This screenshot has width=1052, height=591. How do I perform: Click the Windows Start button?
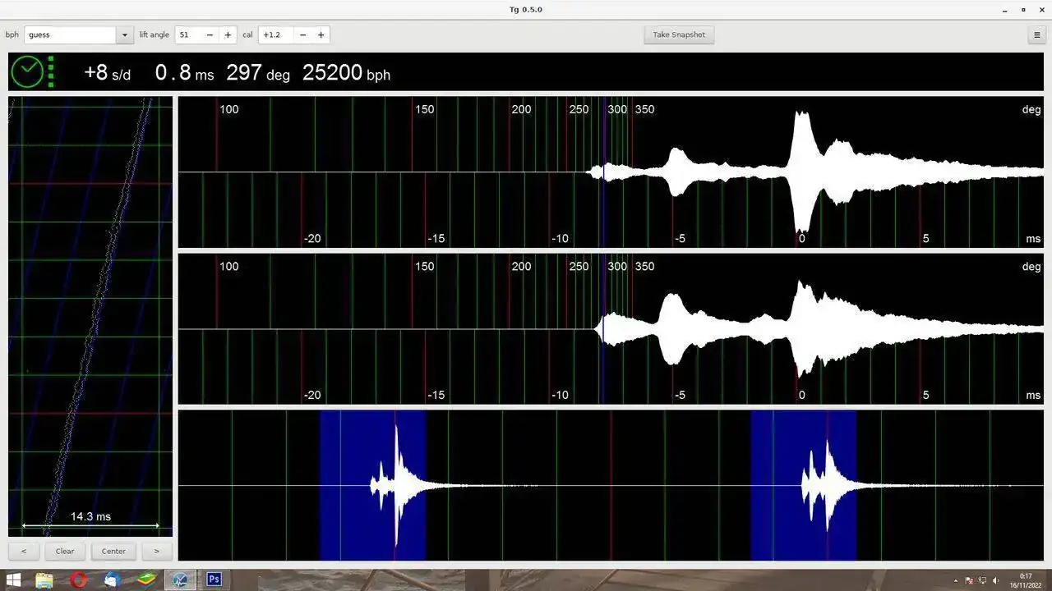tap(14, 580)
